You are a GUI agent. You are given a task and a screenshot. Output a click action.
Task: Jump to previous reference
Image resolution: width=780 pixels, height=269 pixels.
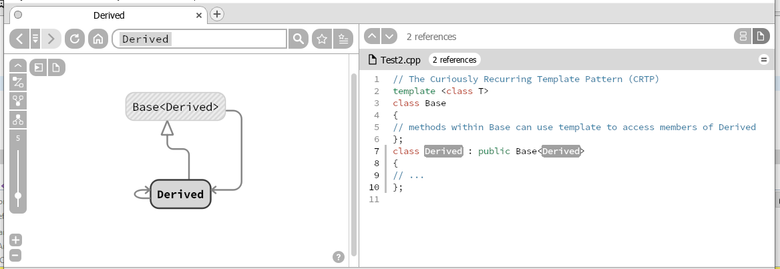(373, 36)
